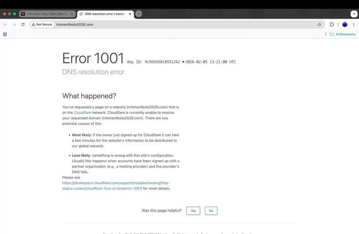Click the No helpful button
The width and height of the screenshot is (359, 234).
click(x=211, y=211)
